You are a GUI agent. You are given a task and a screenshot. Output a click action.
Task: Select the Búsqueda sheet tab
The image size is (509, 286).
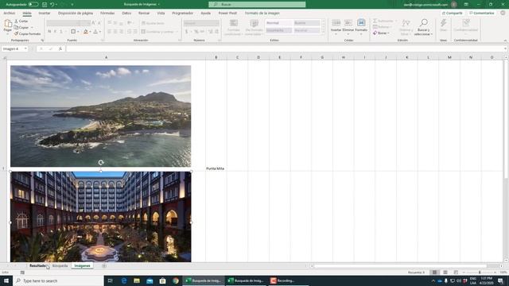tap(60, 266)
